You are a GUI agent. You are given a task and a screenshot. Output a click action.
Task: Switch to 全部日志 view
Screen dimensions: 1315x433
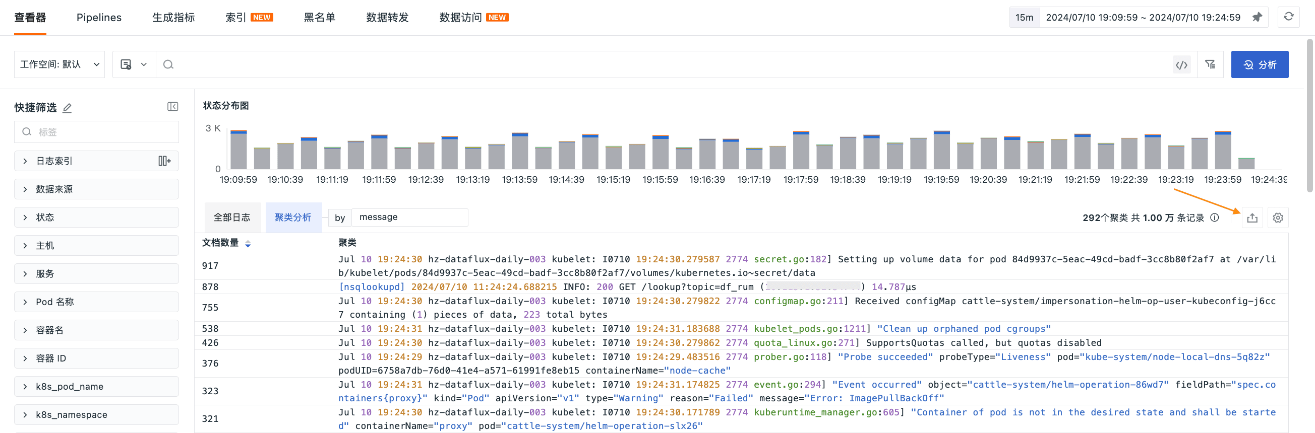232,218
